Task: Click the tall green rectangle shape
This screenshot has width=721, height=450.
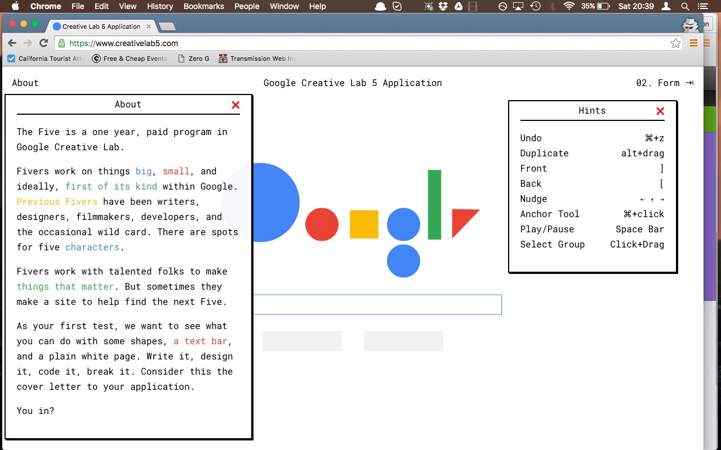Action: (434, 205)
